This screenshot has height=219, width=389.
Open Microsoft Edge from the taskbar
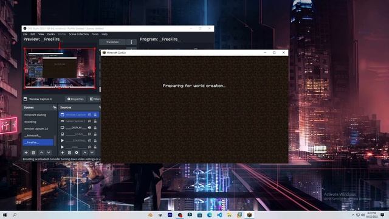(210, 215)
